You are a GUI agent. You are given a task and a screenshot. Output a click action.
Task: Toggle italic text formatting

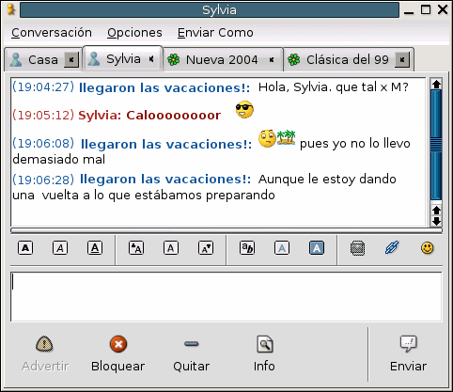(60, 248)
